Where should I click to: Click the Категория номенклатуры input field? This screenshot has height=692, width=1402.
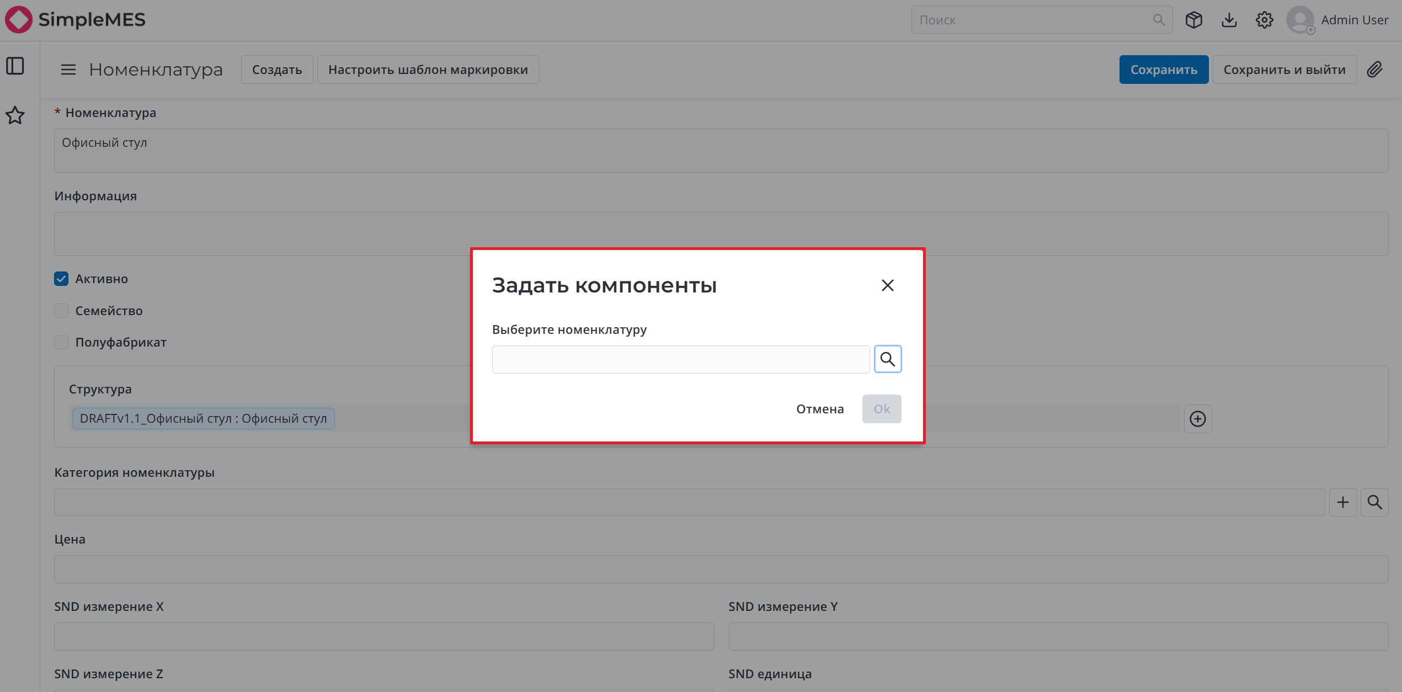coord(689,502)
